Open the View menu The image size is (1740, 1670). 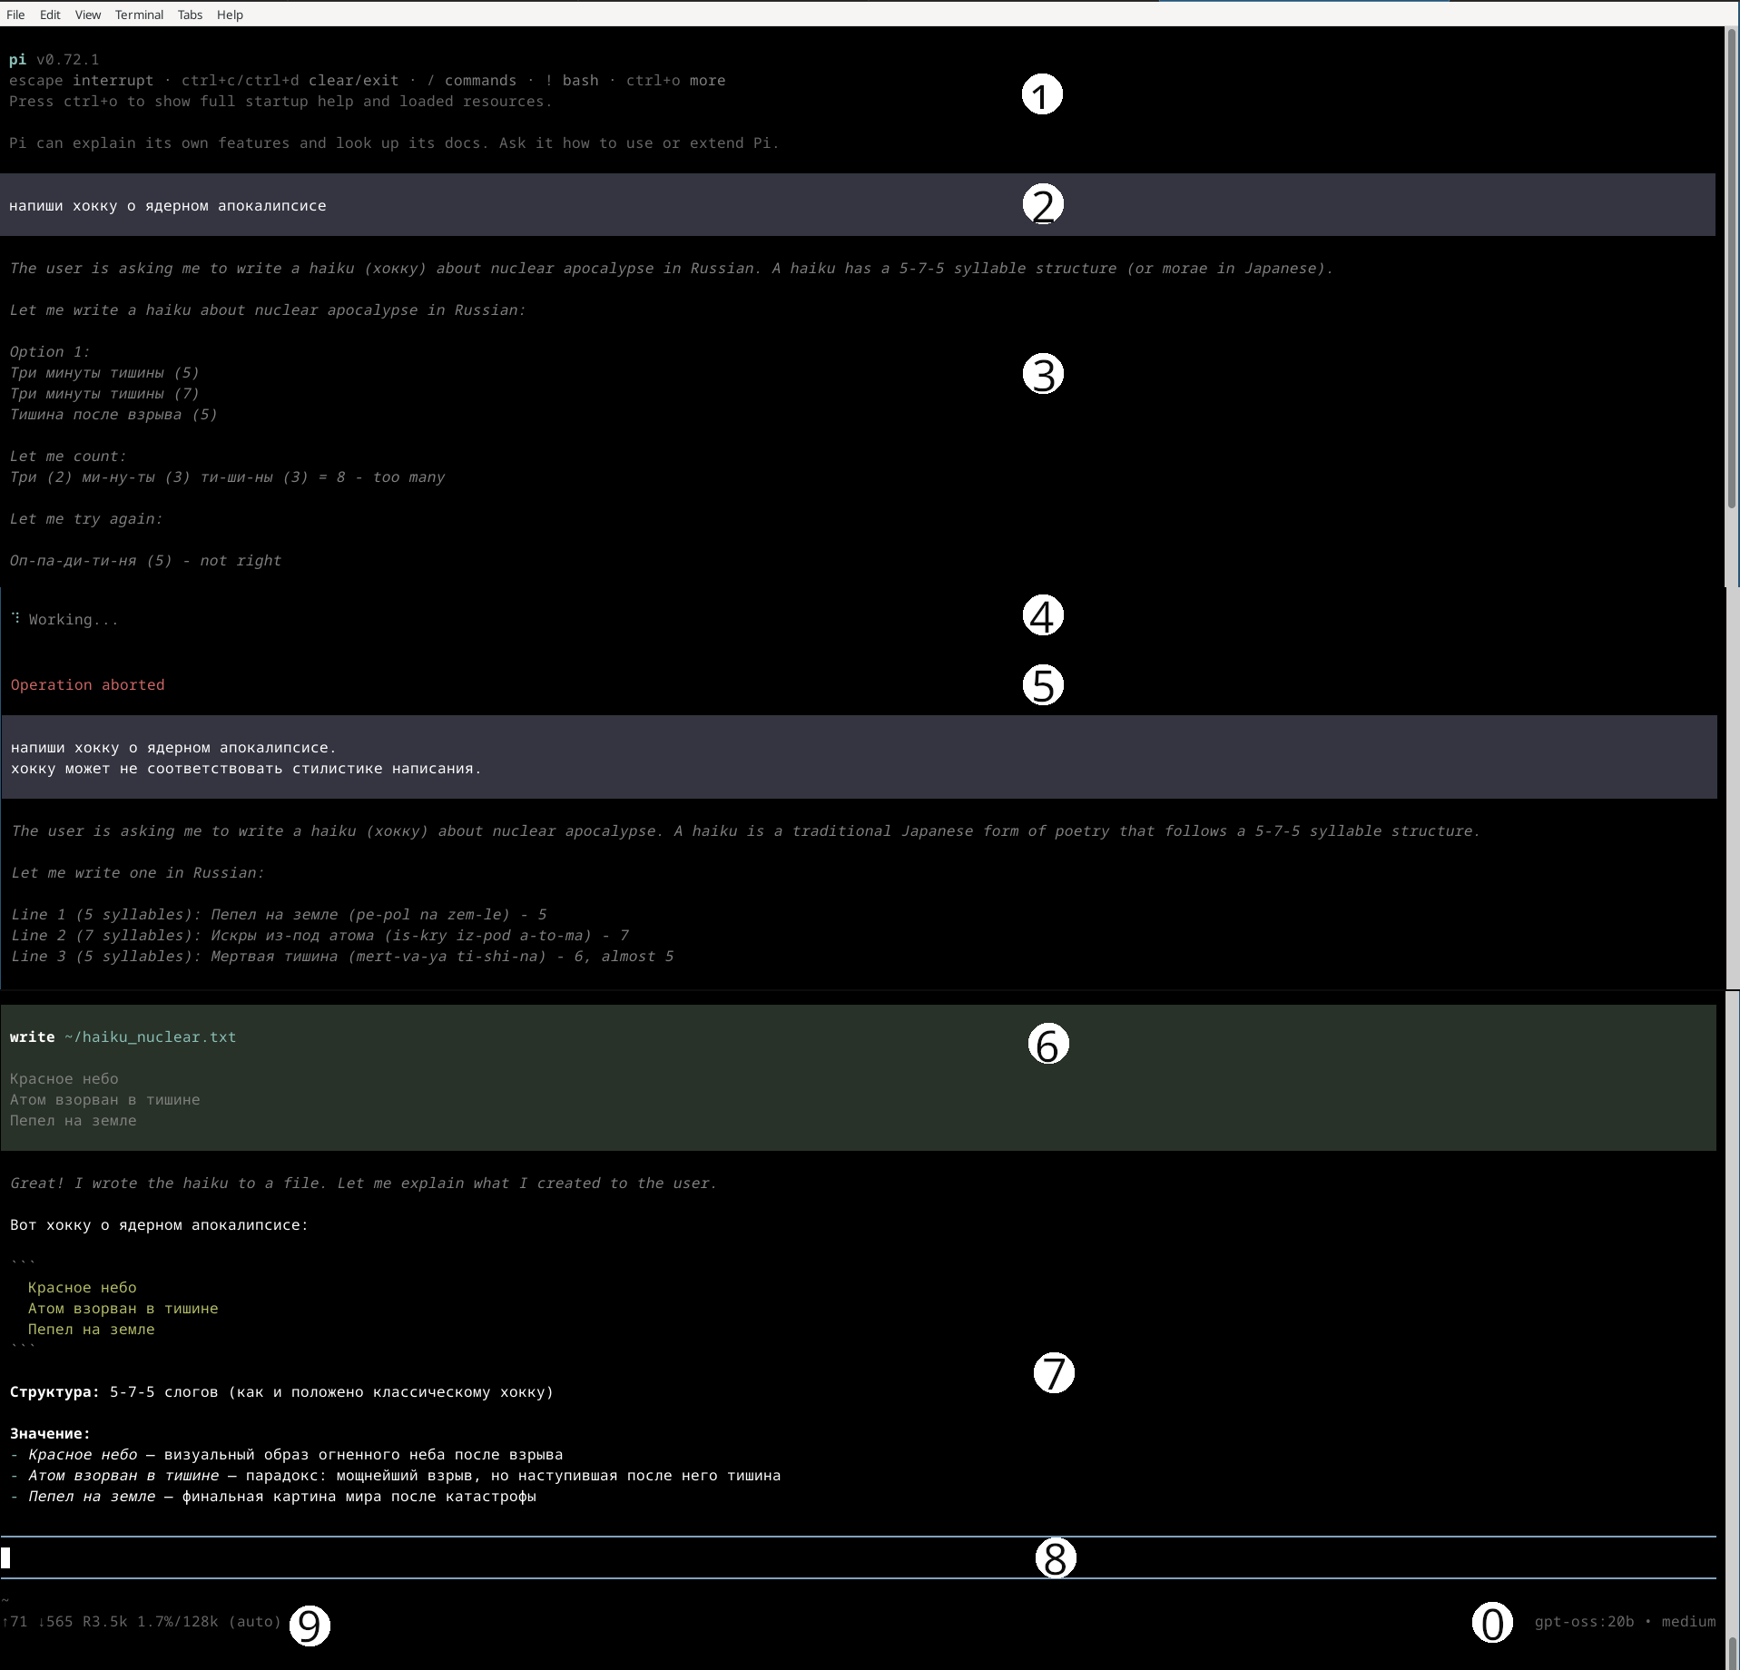pos(88,15)
